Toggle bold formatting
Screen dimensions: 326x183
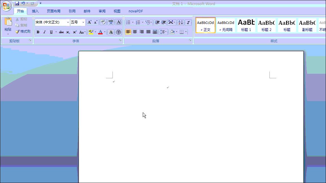click(x=38, y=32)
